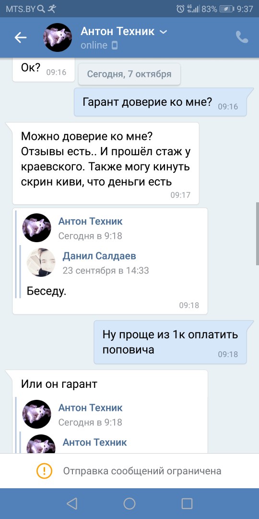Open Данил Салдаев forwarded avatar

click(41, 262)
